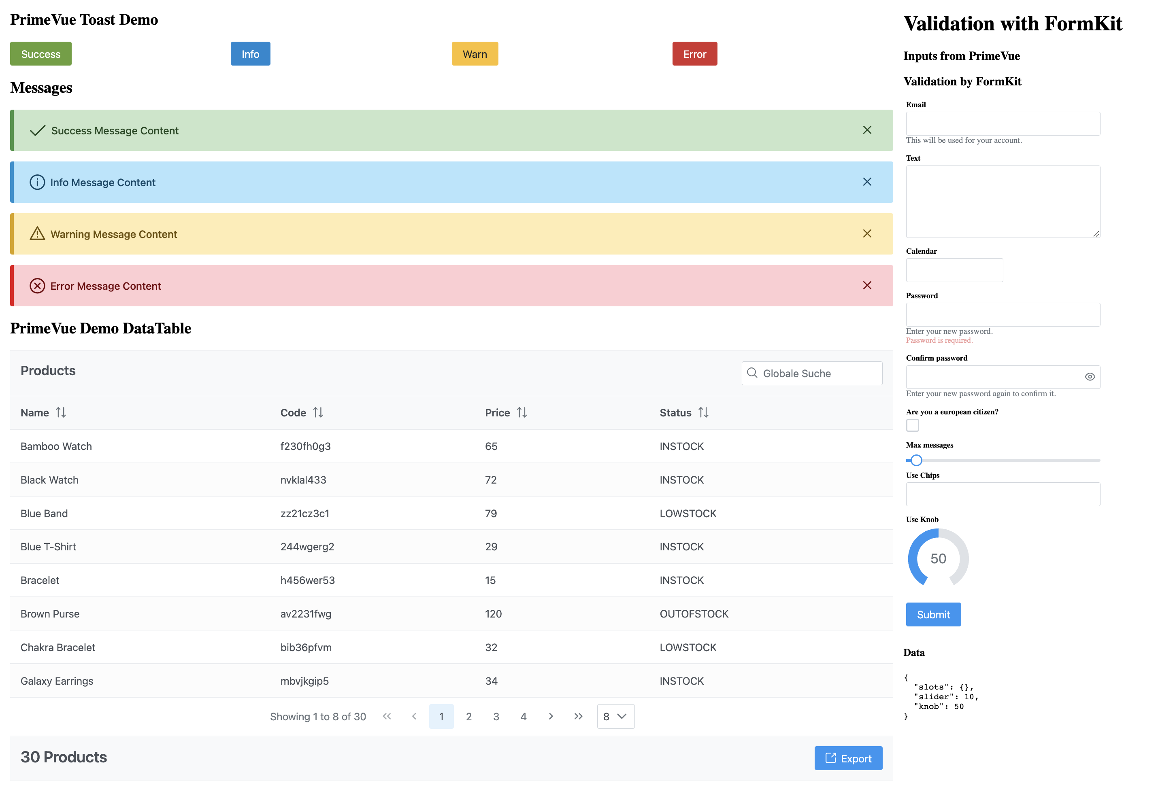Screen dimensions: 1158x798
Task: Click the 'Showing 1 to 8 of 30' text
Action: (x=318, y=717)
